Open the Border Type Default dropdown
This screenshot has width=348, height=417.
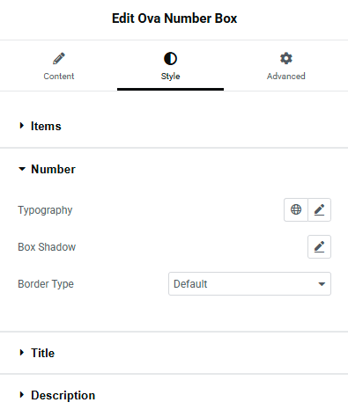point(249,283)
